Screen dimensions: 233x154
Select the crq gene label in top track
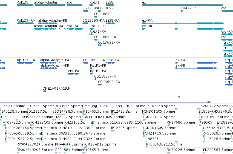pyautogui.click(x=224, y=8)
